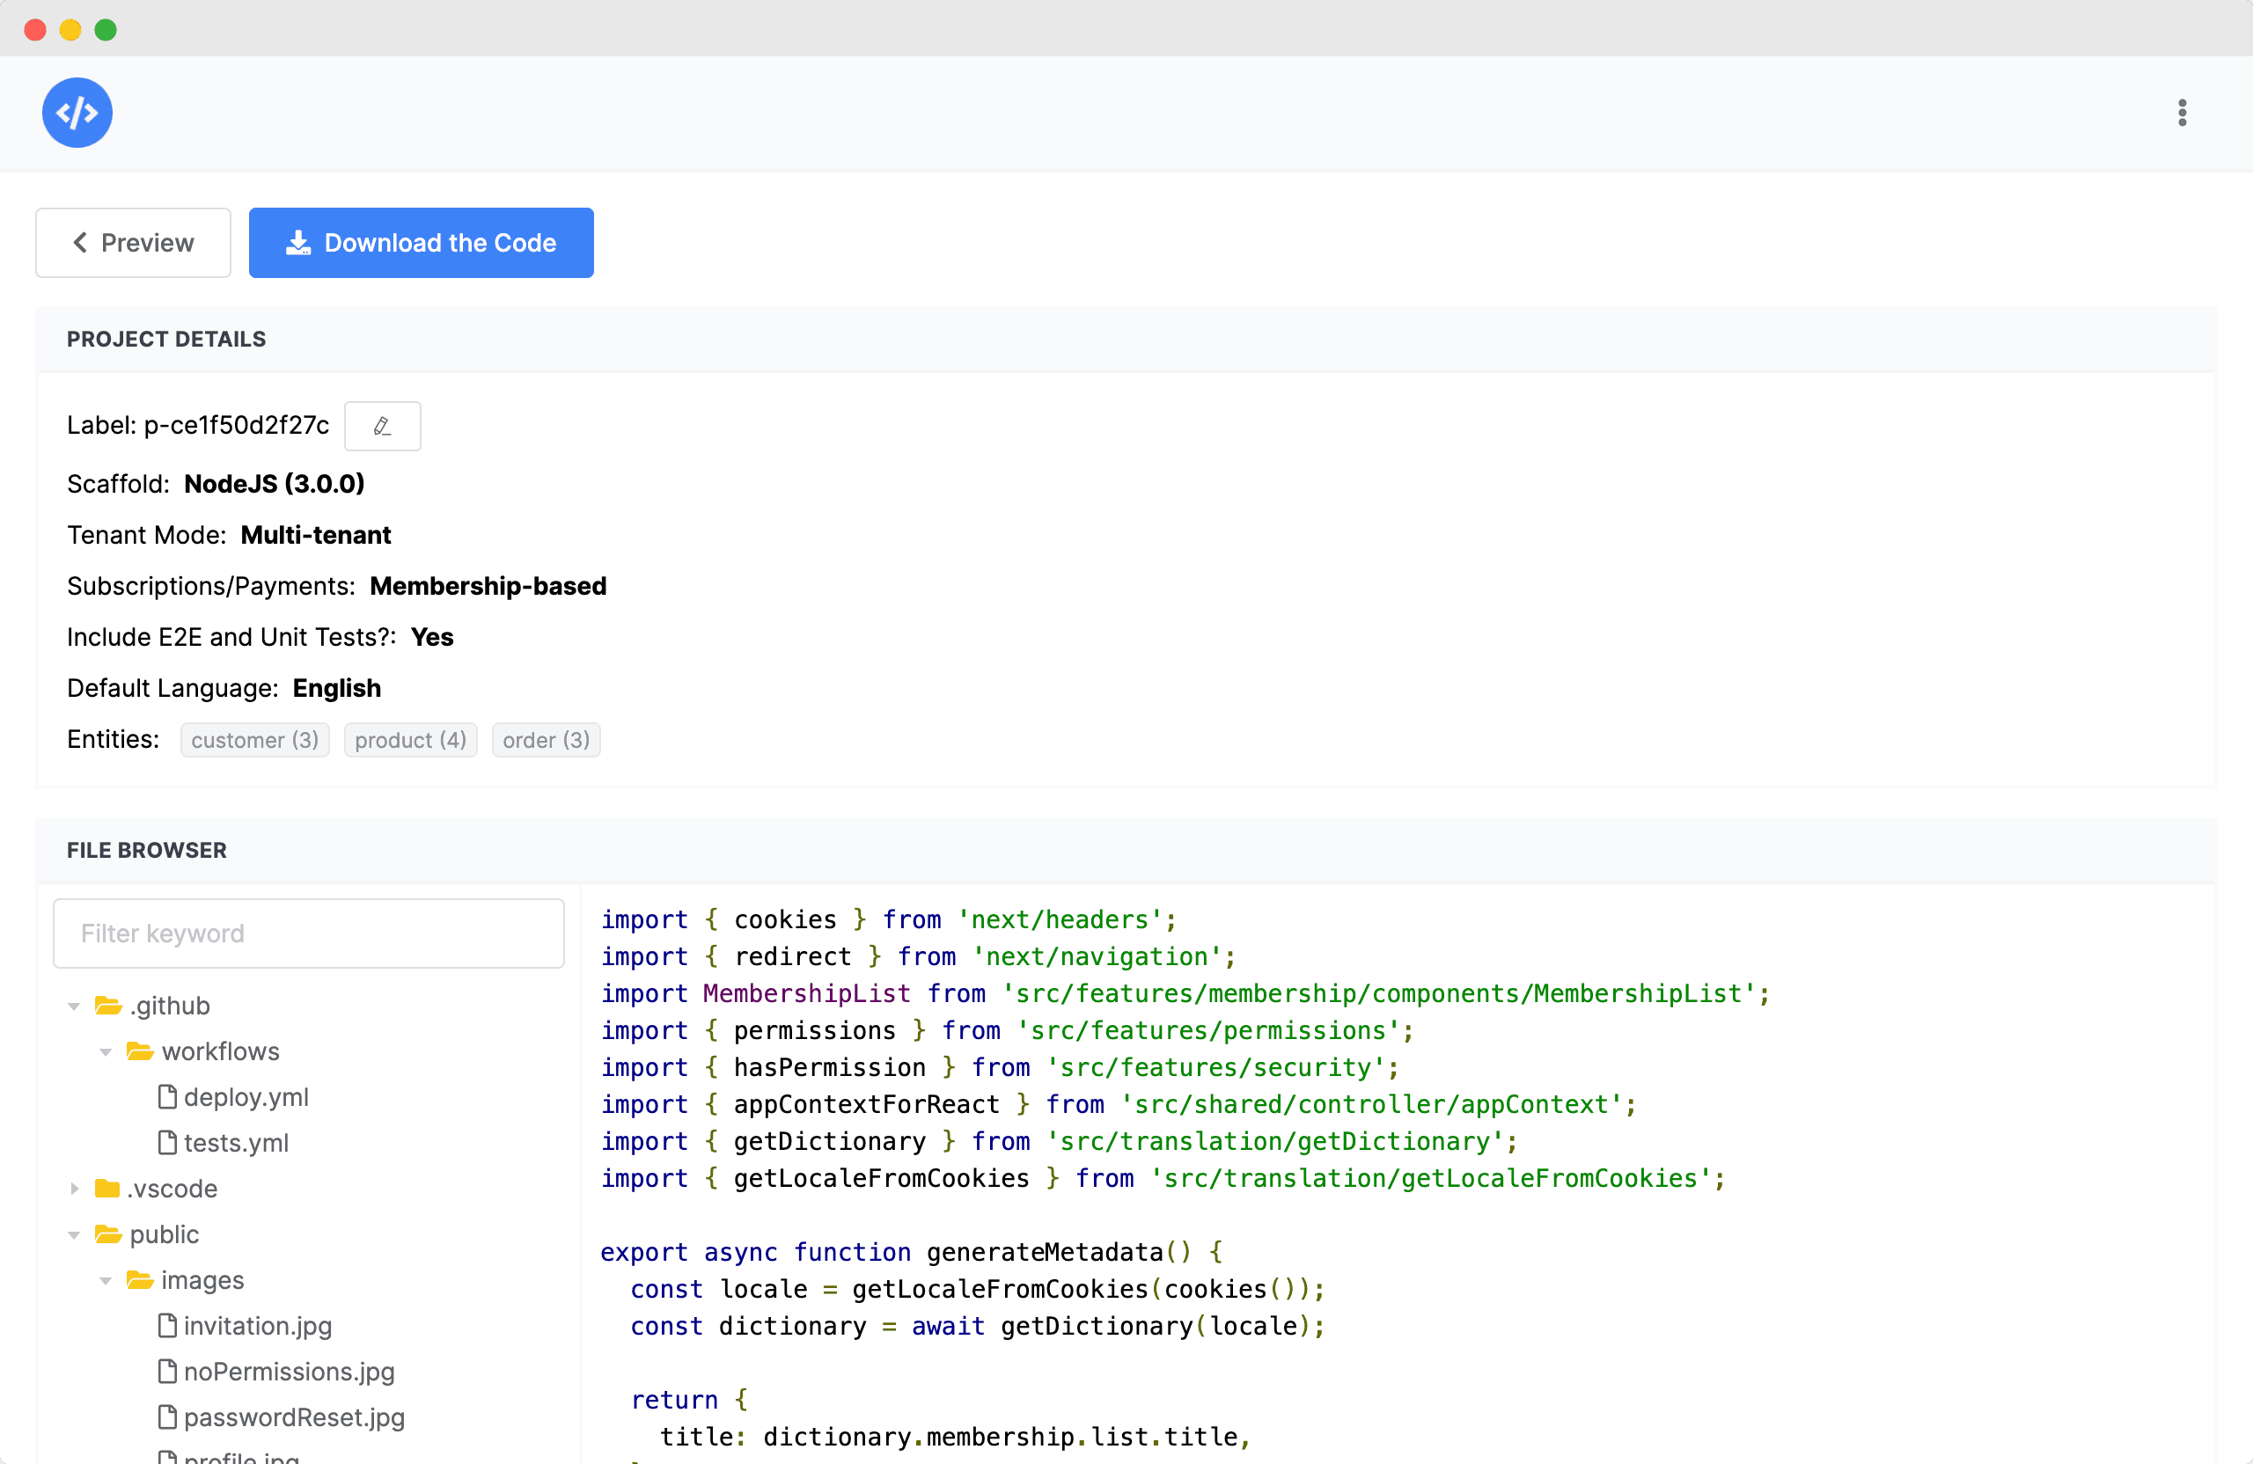Collapse the .github folder arrow
Viewport: 2253px width, 1464px height.
(x=74, y=1006)
